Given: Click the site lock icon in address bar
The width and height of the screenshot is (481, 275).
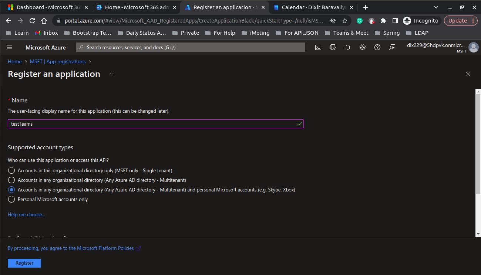Looking at the screenshot, I should [58, 21].
